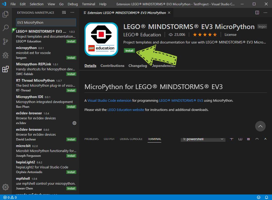Click the download count 23,006
The image size is (272, 200).
pos(177,35)
